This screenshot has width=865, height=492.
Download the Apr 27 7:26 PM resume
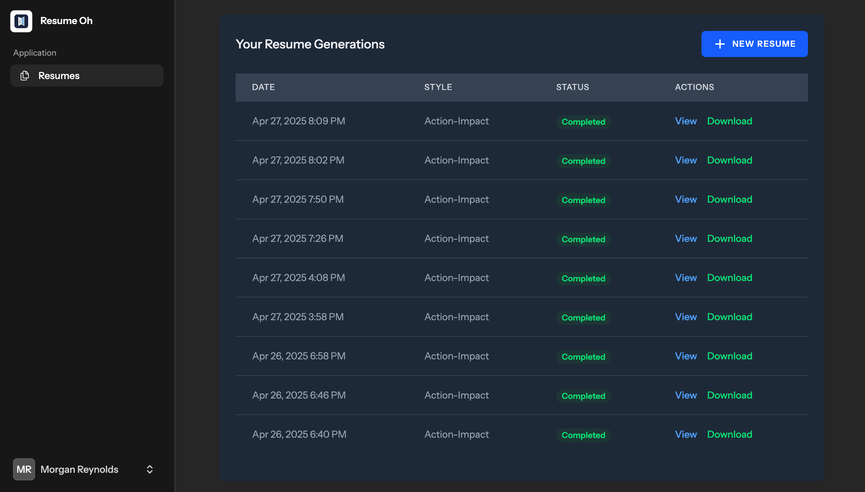click(730, 238)
